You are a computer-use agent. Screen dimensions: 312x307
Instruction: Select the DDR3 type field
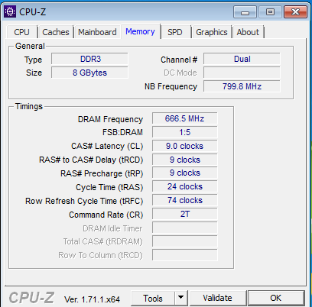coord(89,59)
